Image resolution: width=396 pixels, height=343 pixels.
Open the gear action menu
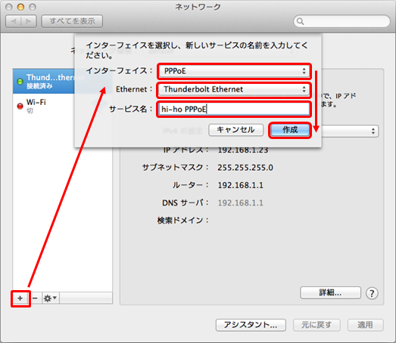[x=51, y=298]
